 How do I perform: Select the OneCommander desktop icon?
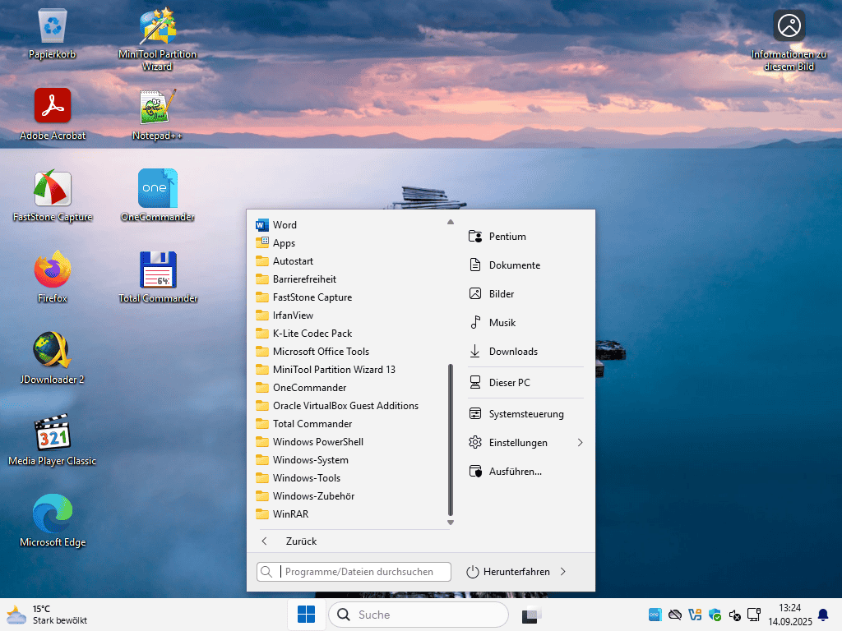(x=157, y=196)
